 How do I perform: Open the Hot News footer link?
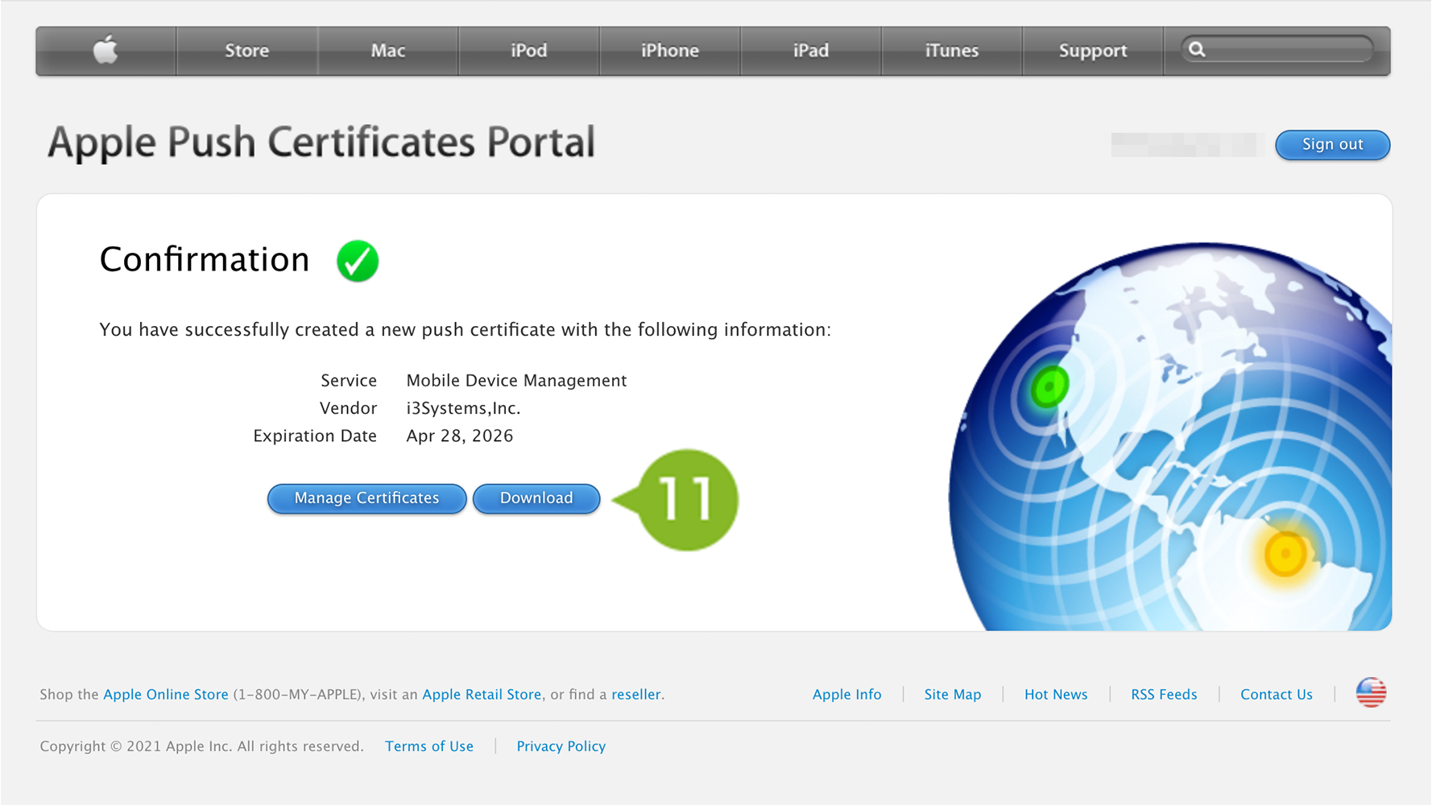(x=1056, y=694)
